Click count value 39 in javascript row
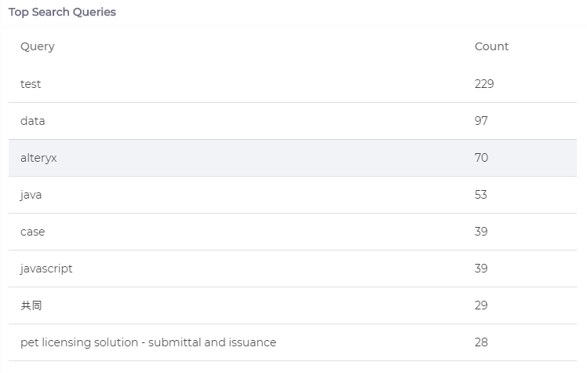This screenshot has width=587, height=373. pyautogui.click(x=481, y=269)
